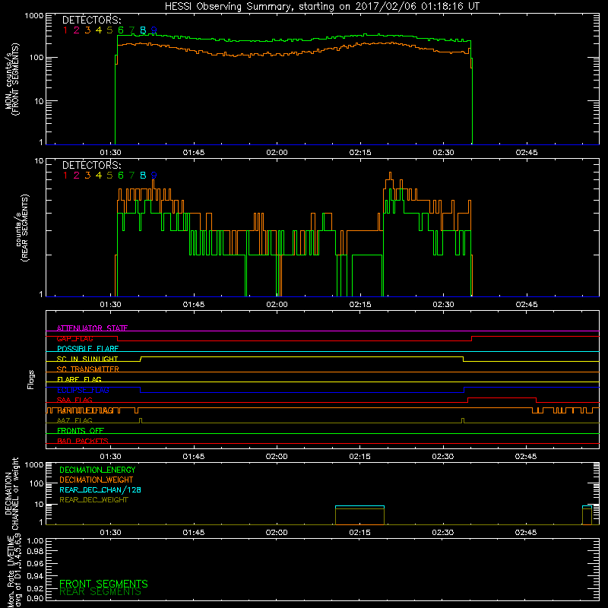The image size is (608, 608).
Task: Click the cyan decimation step near 02:15
Action: tap(359, 506)
